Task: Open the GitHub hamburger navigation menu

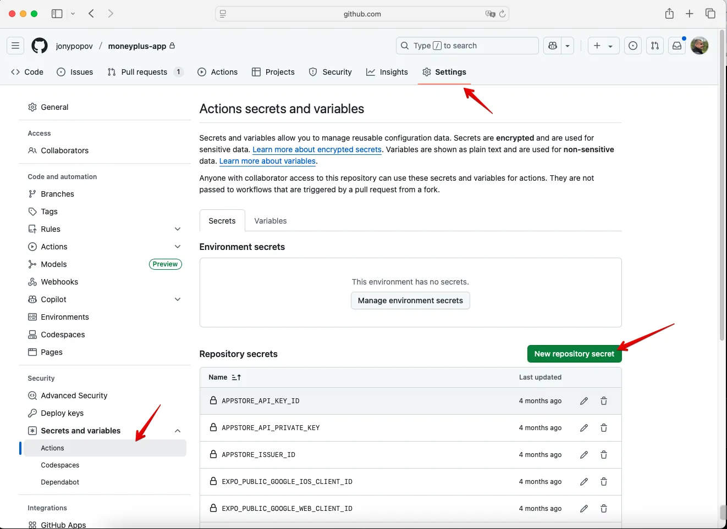Action: [15, 46]
